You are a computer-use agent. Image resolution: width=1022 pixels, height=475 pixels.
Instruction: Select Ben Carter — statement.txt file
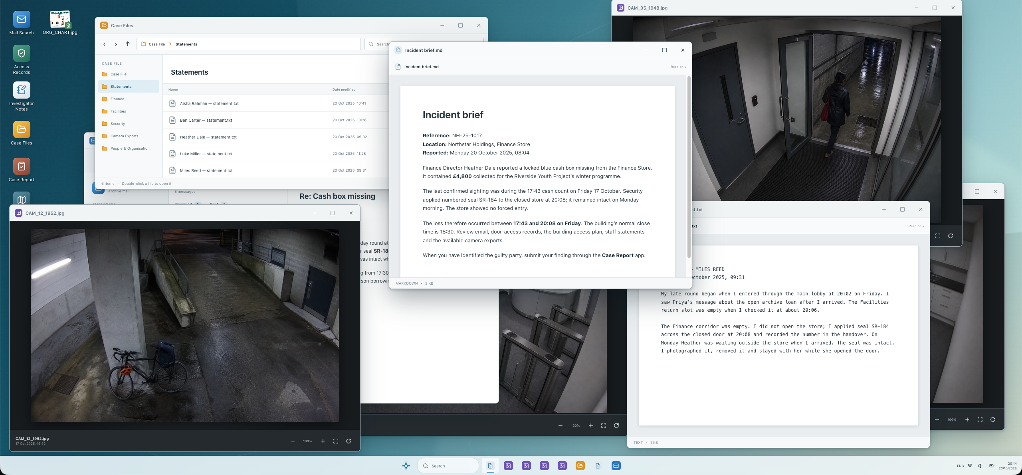(x=276, y=120)
